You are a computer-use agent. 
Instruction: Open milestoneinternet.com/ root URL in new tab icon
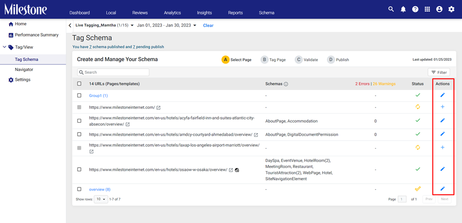[x=159, y=107]
